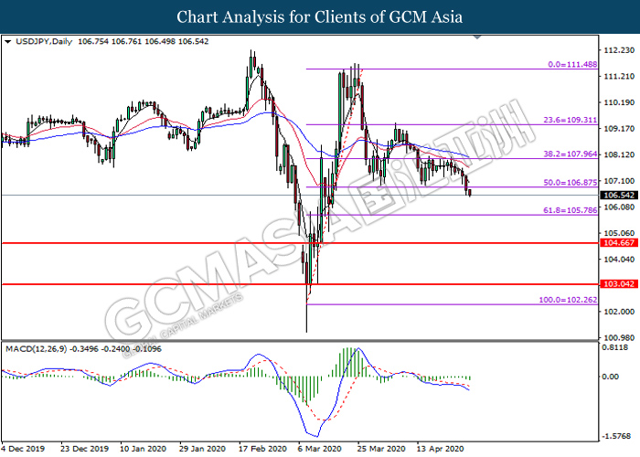Click the 112.230 price axis value

619,50
